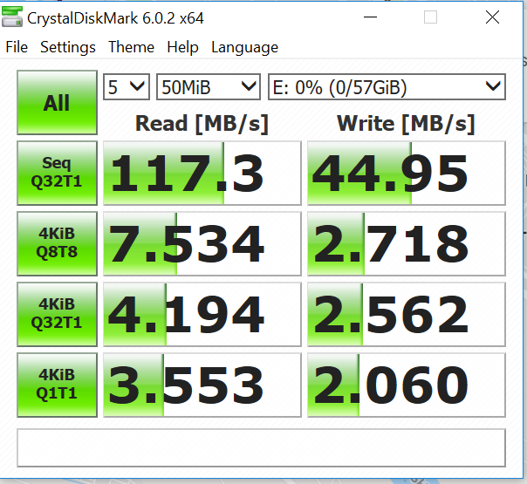
Task: Open the Theme menu
Action: point(131,47)
